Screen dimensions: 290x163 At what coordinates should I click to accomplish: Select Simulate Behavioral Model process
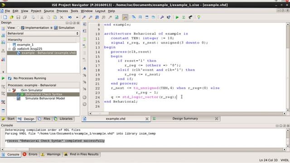click(45, 99)
